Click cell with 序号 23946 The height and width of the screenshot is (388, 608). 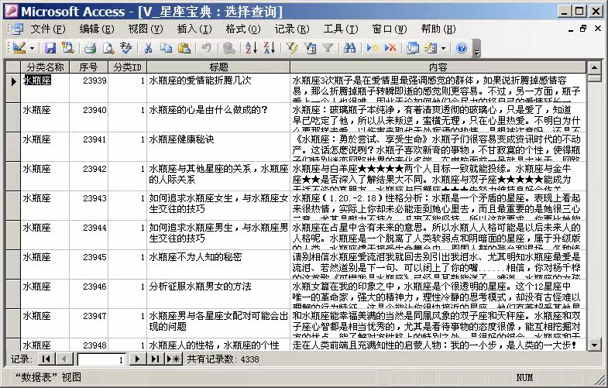tap(89, 294)
